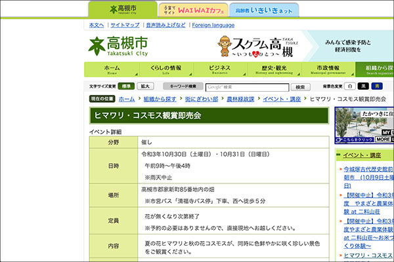Go to 農林緑政課 in breadcrumb
The image size is (394, 262).
click(x=240, y=100)
